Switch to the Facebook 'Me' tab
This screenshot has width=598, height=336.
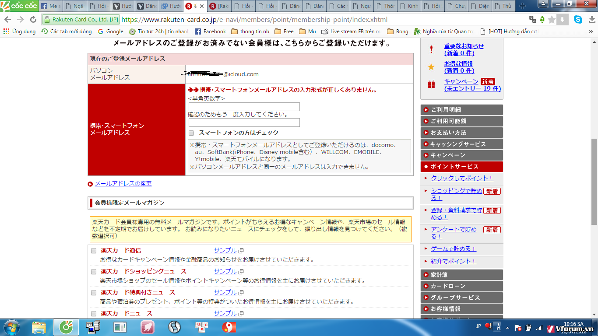[x=51, y=6]
